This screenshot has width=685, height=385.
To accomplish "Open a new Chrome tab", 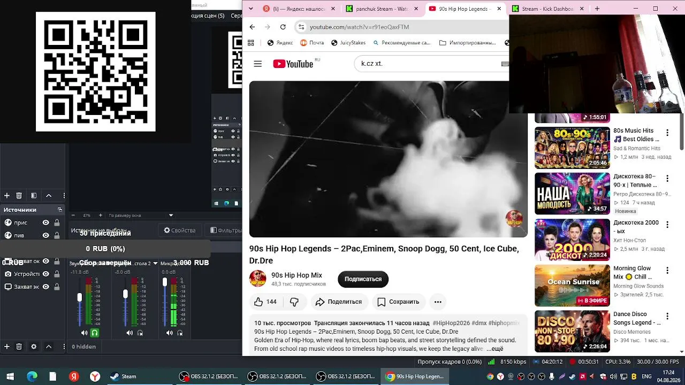I will click(597, 9).
